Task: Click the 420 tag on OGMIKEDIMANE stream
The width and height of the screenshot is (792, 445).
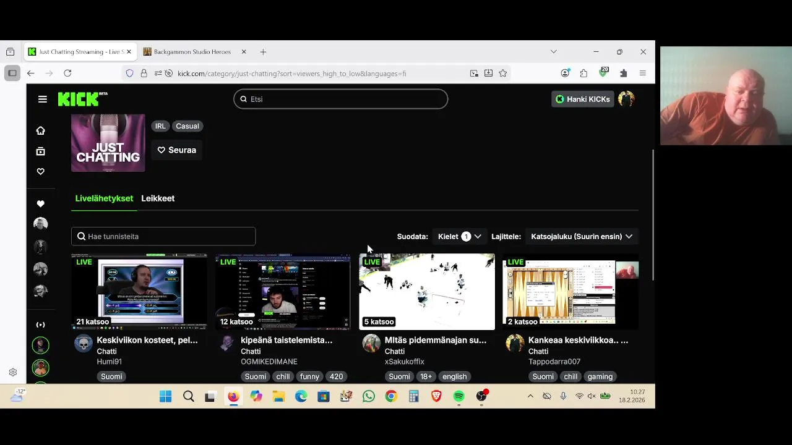Action: click(x=336, y=376)
